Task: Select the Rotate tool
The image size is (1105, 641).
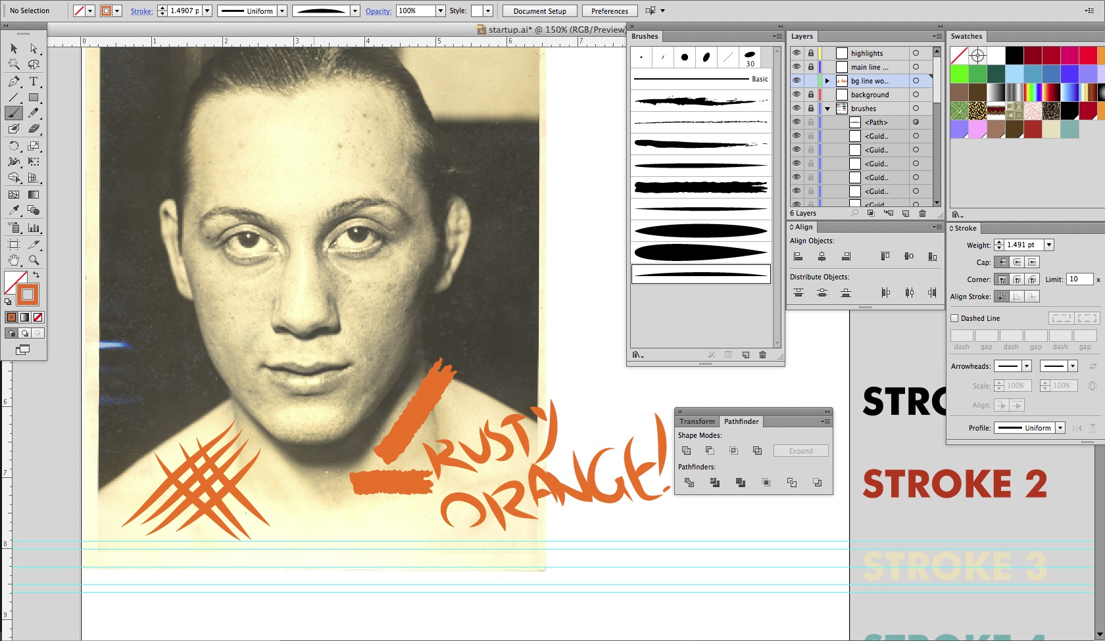Action: [x=14, y=146]
